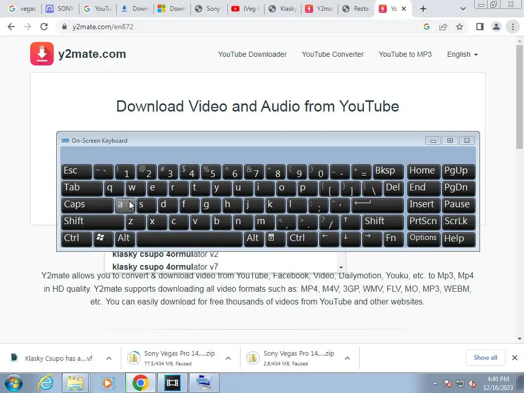Click the Chrome profile avatar icon

point(496,27)
